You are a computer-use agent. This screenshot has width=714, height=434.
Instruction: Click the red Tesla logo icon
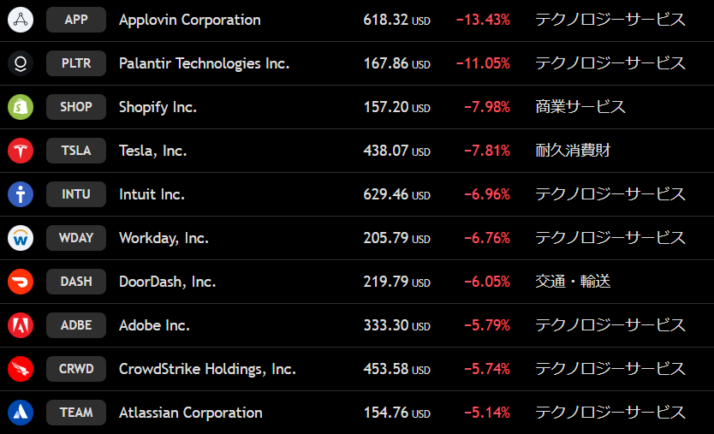pyautogui.click(x=21, y=151)
